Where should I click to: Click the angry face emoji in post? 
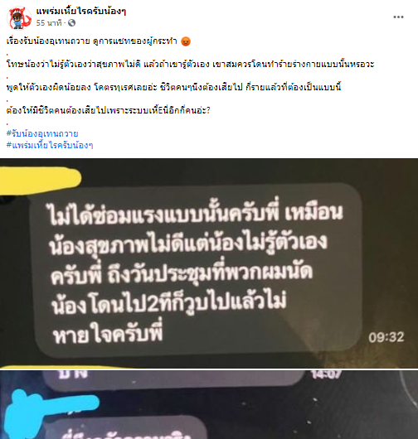[186, 41]
